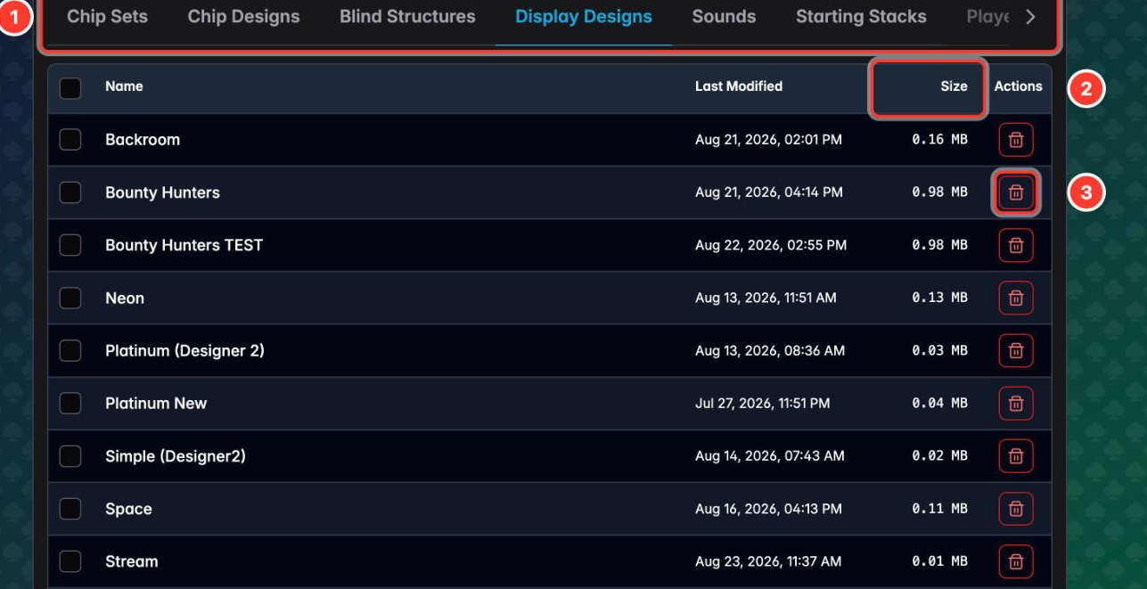Sort by the Size column header

point(954,86)
